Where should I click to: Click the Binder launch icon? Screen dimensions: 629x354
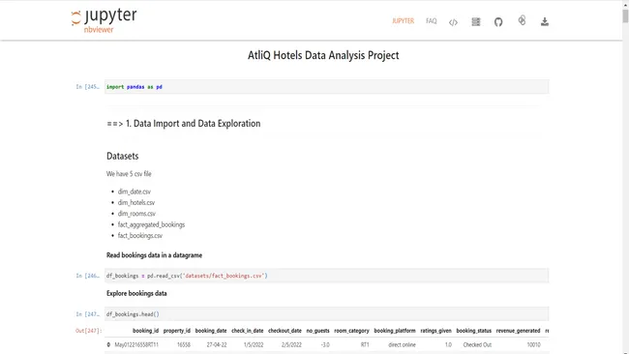coord(522,20)
